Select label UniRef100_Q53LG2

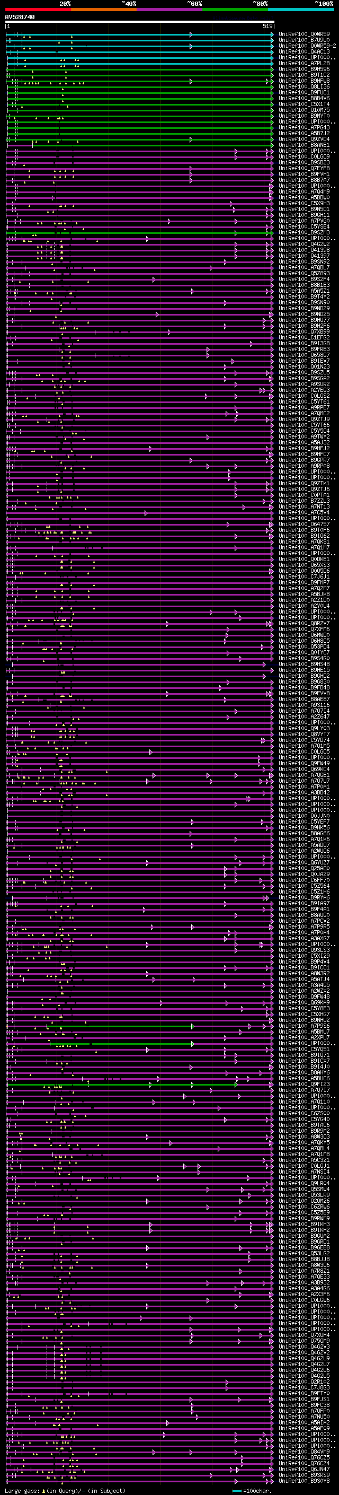(x=304, y=1253)
